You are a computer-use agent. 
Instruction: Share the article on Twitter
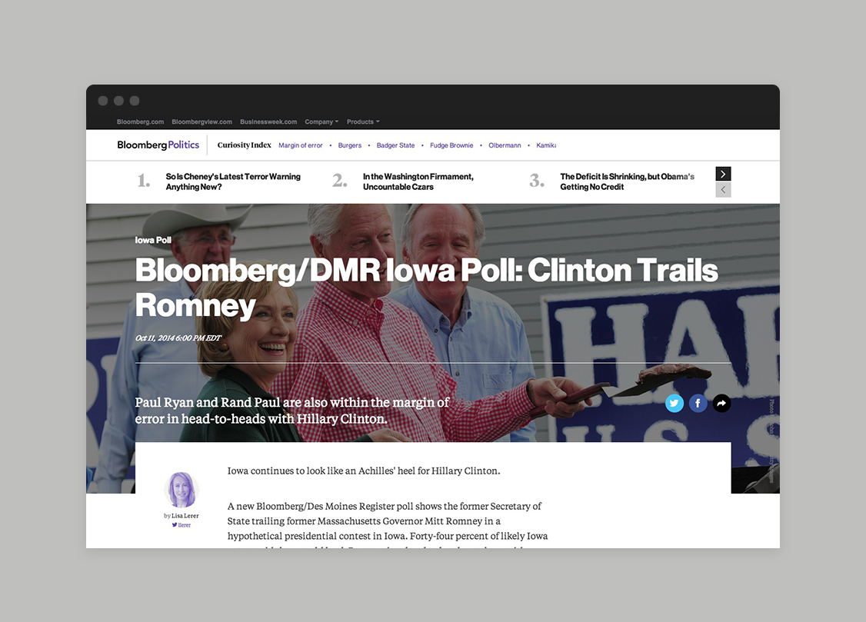tap(674, 403)
